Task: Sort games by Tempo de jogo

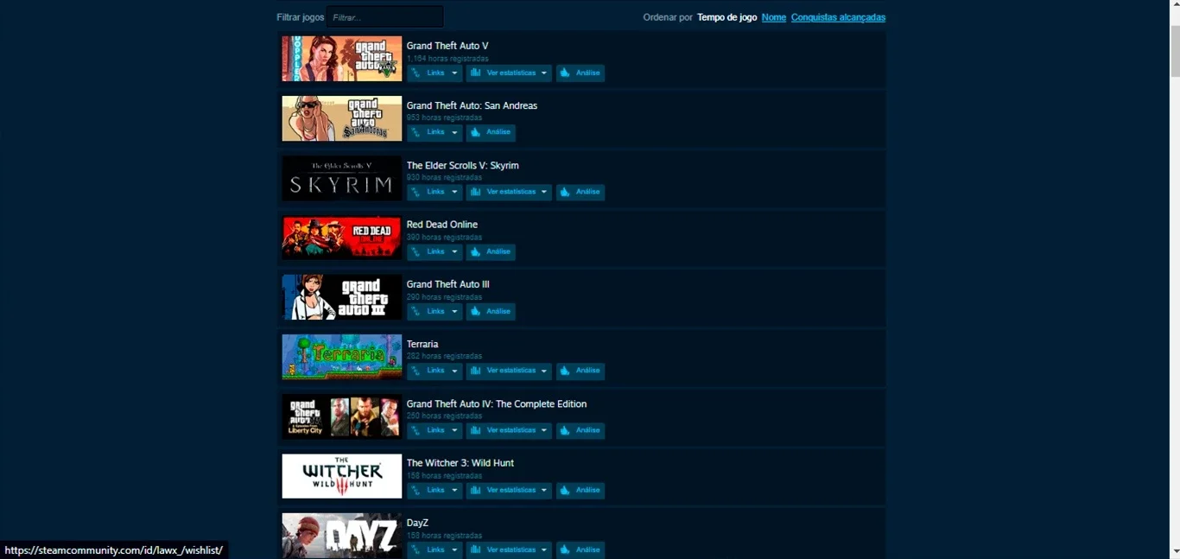Action: pyautogui.click(x=726, y=17)
